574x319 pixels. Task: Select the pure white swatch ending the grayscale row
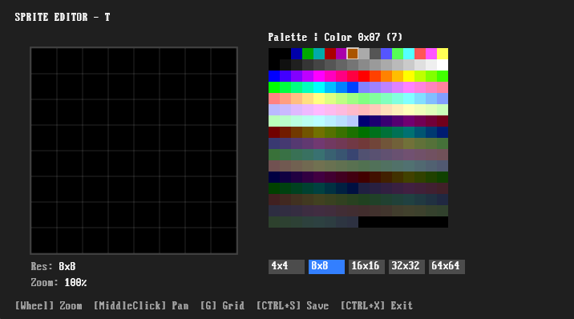pyautogui.click(x=443, y=65)
